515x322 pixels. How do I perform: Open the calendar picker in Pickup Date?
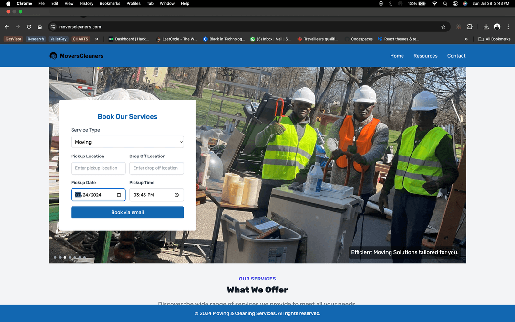tap(119, 195)
